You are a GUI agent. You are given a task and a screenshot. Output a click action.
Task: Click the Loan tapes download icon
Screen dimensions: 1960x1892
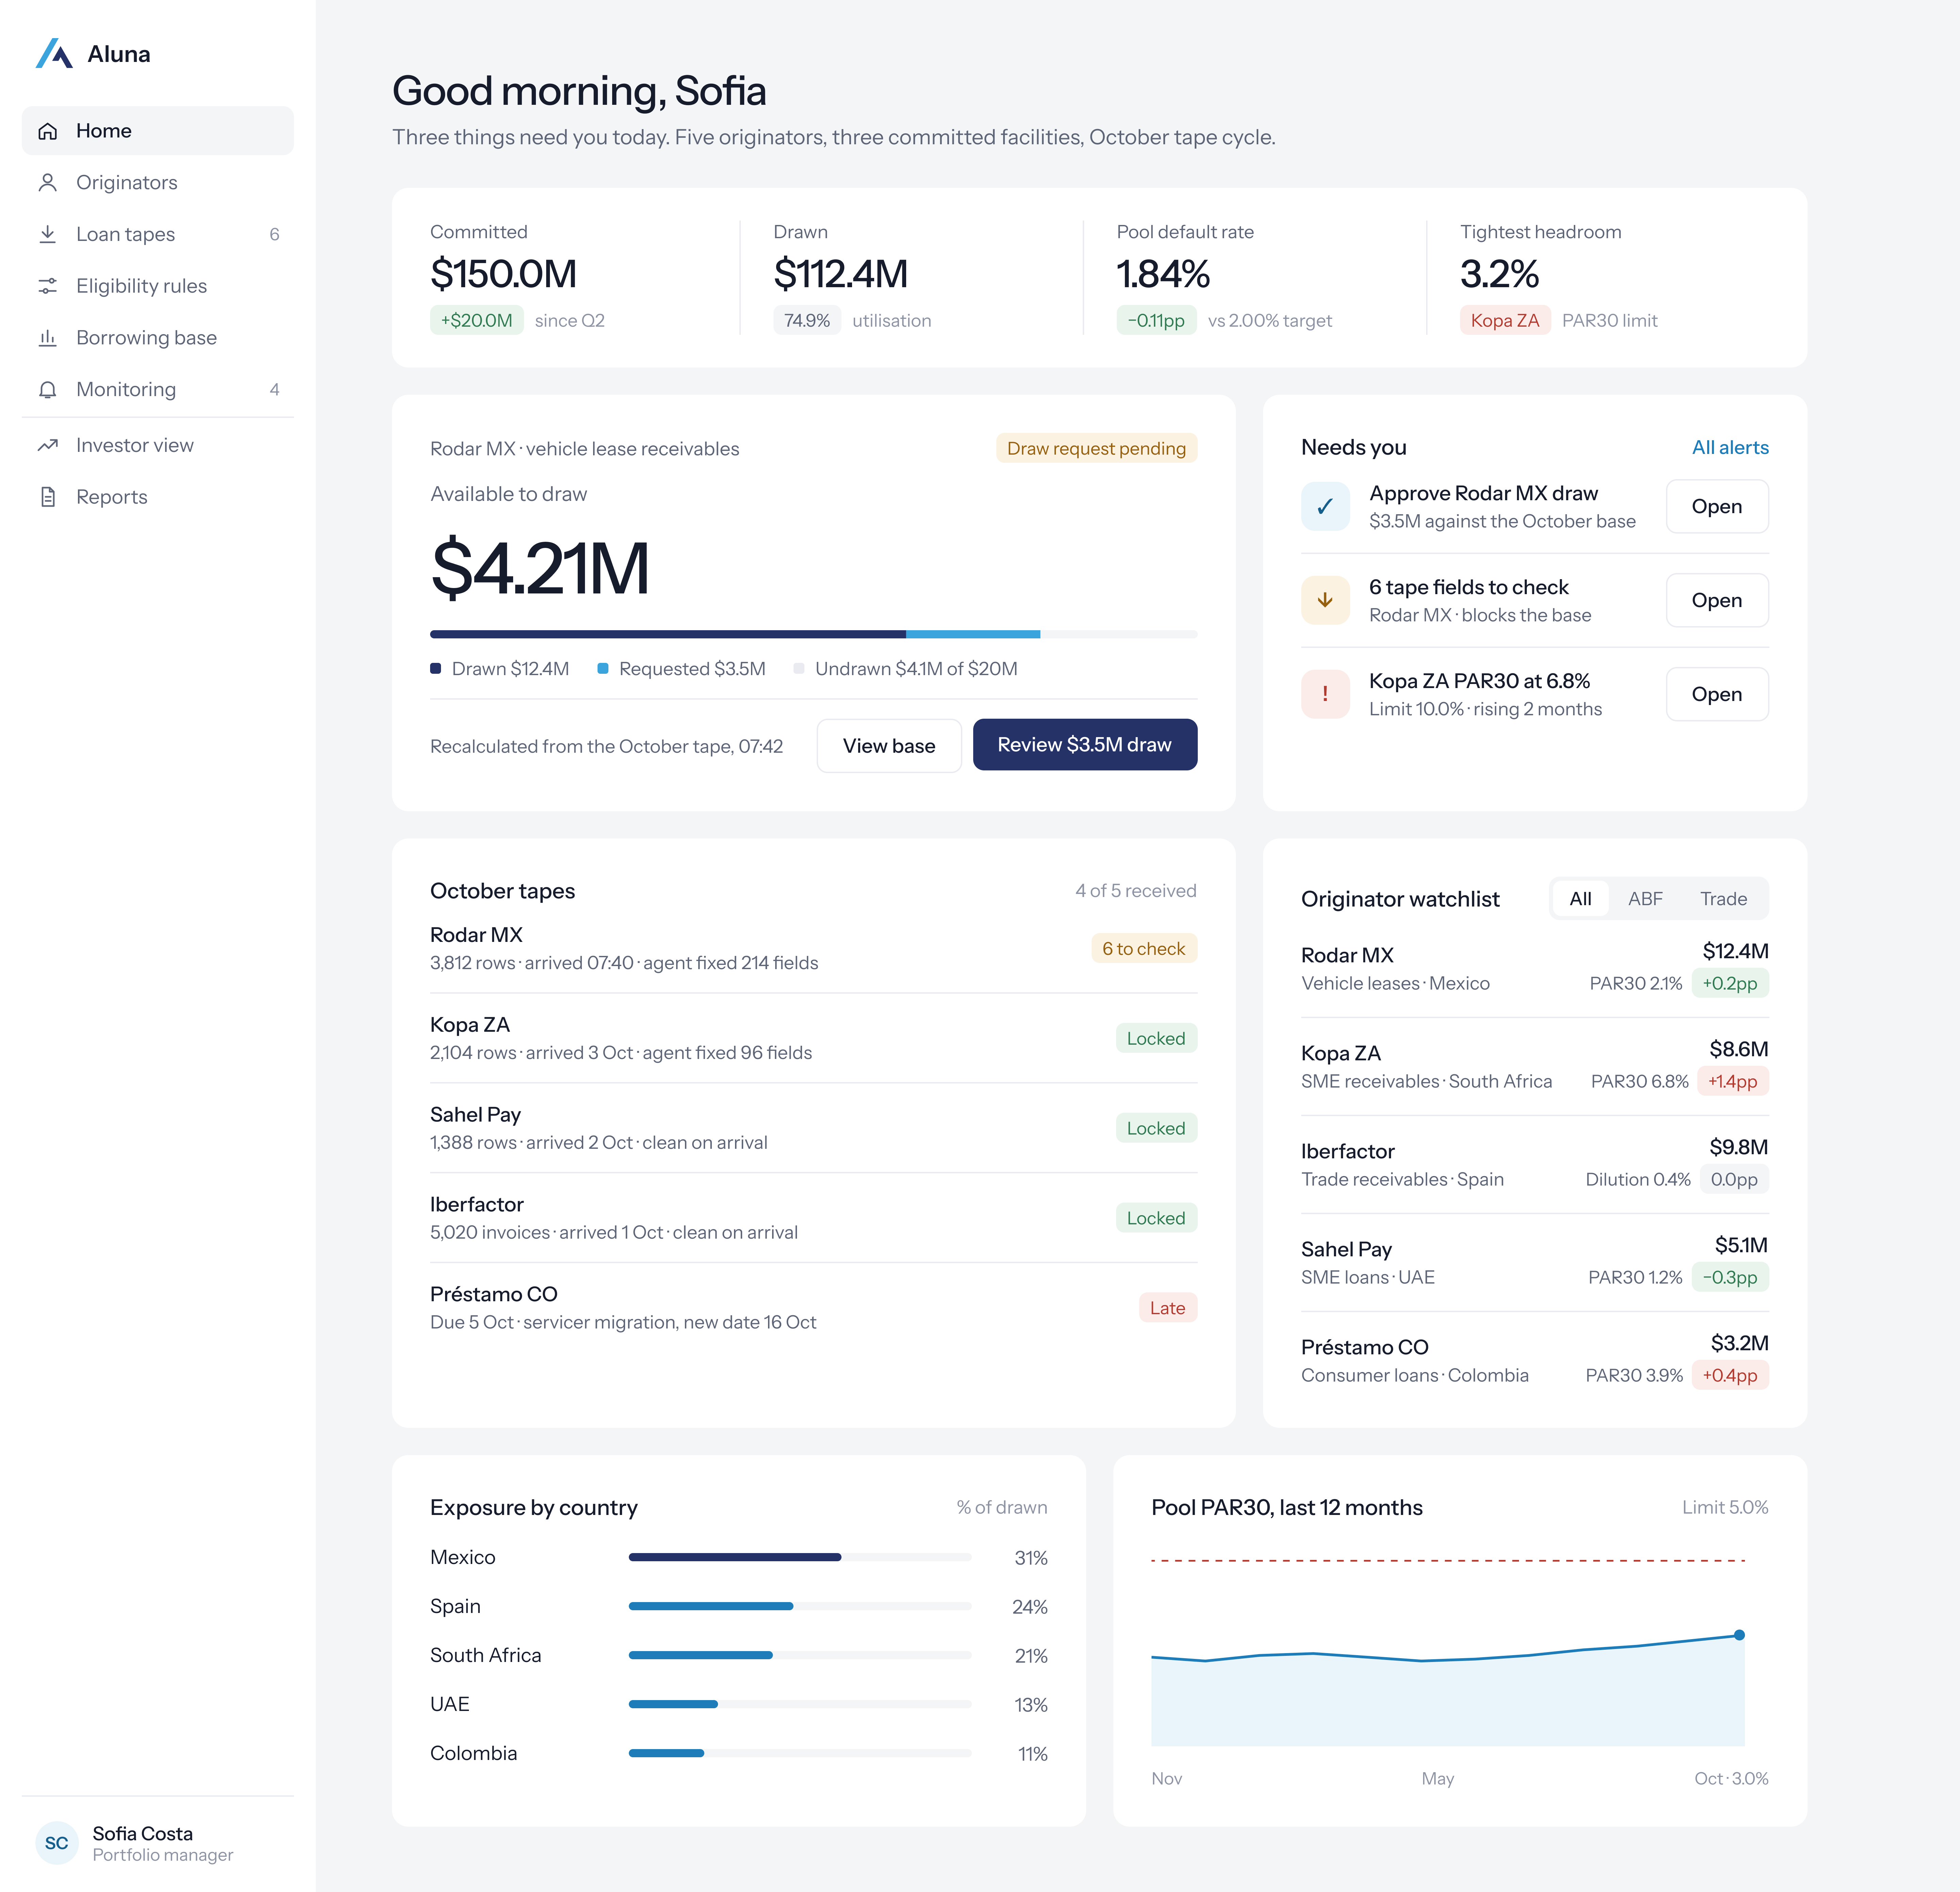[x=48, y=234]
